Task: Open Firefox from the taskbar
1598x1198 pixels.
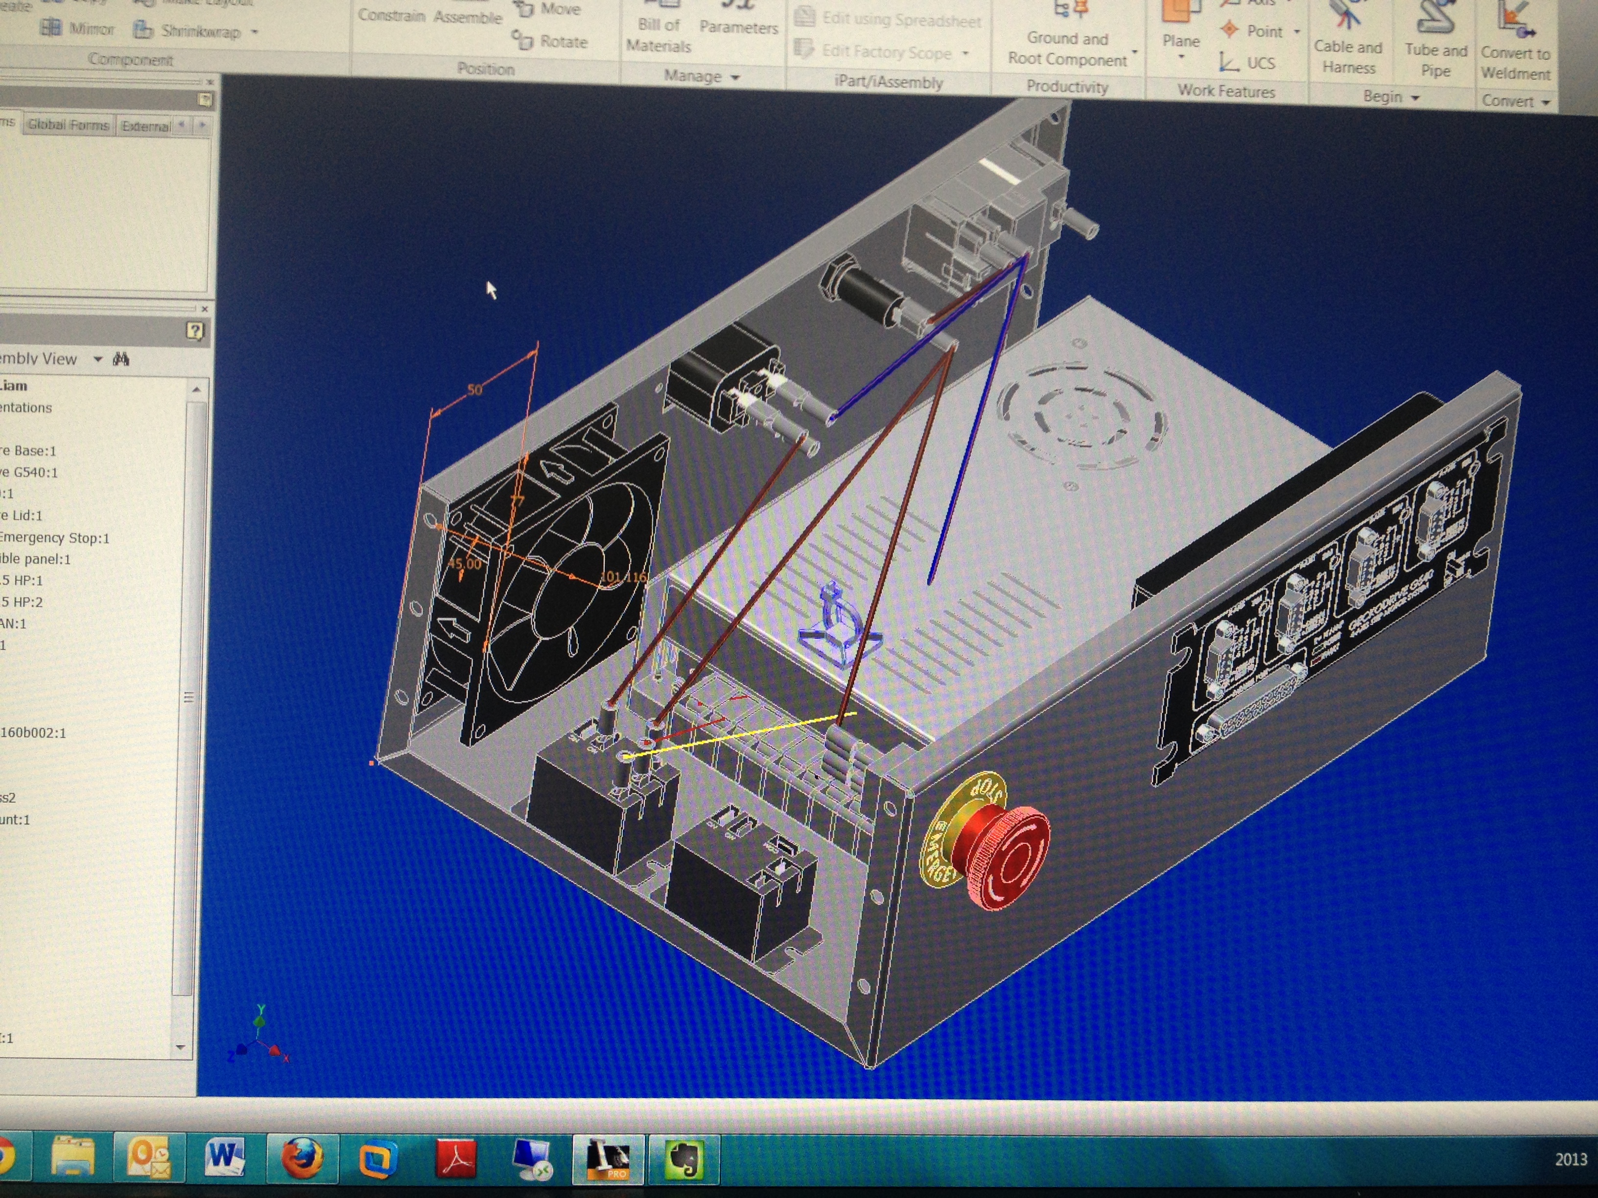Action: coord(301,1157)
